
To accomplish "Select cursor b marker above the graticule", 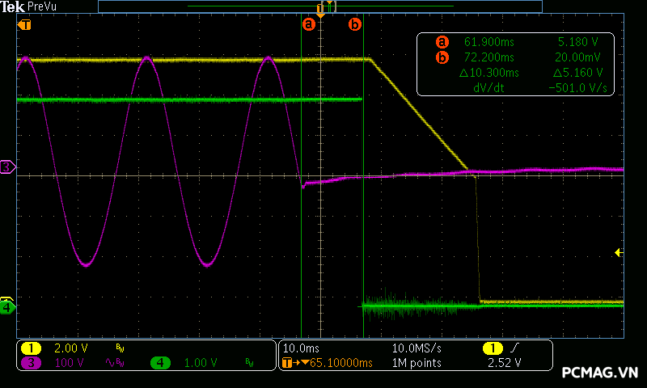I will 355,24.
